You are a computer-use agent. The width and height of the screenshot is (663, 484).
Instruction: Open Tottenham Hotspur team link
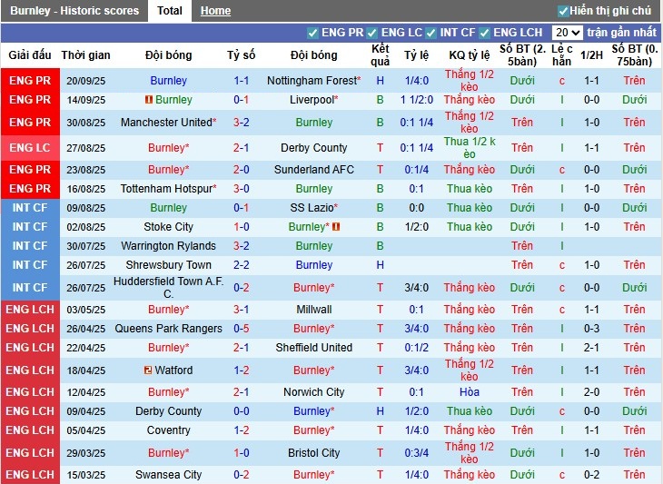[x=168, y=189]
